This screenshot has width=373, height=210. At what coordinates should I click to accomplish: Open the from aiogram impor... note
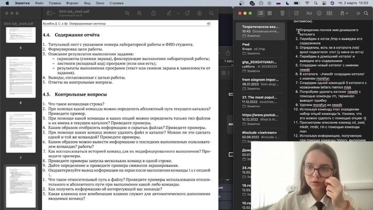coord(261,84)
